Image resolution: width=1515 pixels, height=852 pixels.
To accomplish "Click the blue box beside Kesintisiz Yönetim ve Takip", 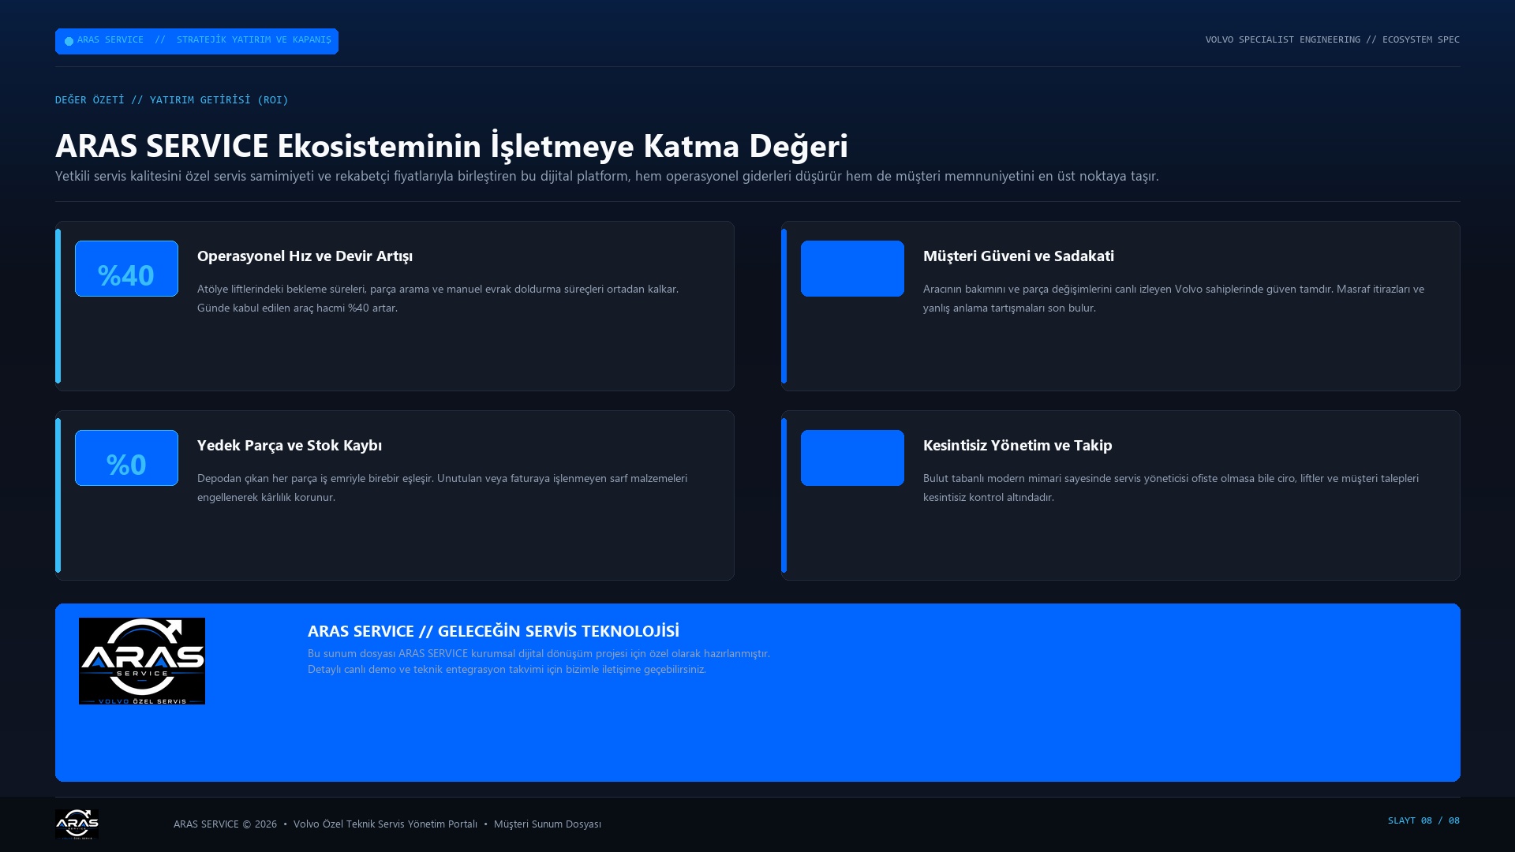I will (x=852, y=458).
